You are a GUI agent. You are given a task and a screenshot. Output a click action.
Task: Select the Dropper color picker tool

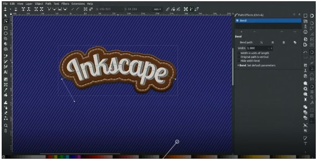point(6,90)
